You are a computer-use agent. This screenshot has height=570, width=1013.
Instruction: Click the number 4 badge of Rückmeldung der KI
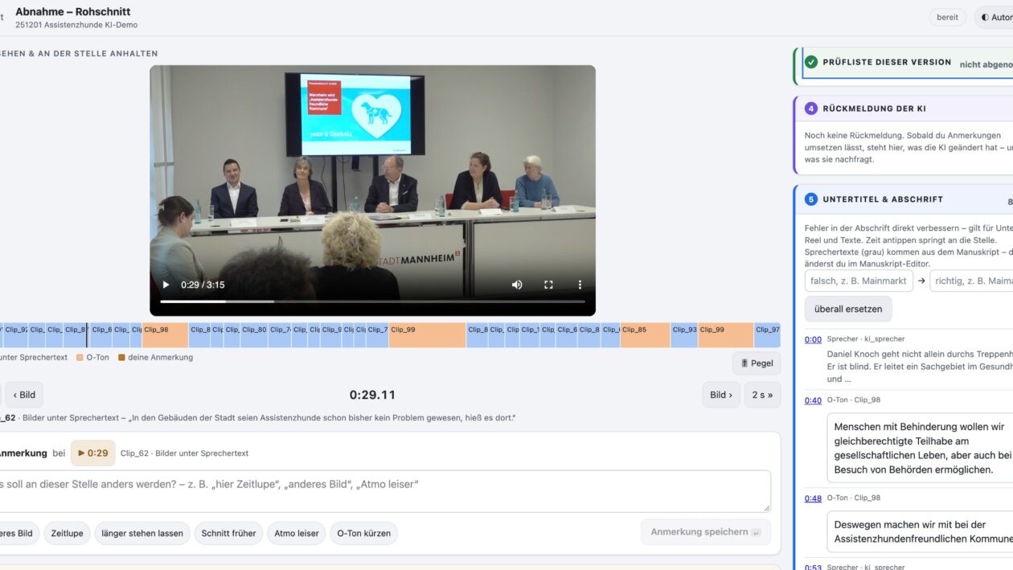[811, 109]
